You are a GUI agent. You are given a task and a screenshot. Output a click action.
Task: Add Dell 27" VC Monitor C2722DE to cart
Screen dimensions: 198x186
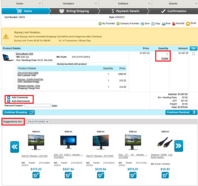(133, 175)
